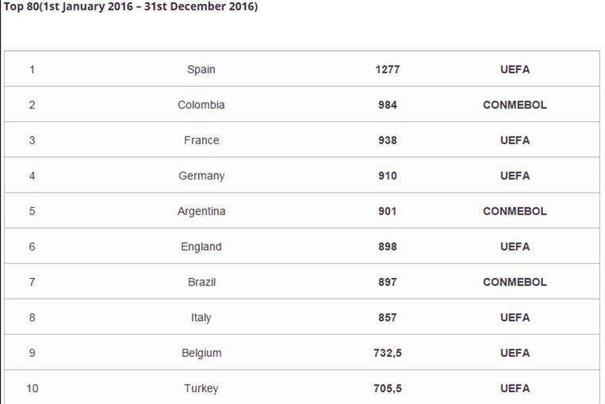Image resolution: width=605 pixels, height=404 pixels.
Task: Click the Germany row name
Action: (201, 175)
